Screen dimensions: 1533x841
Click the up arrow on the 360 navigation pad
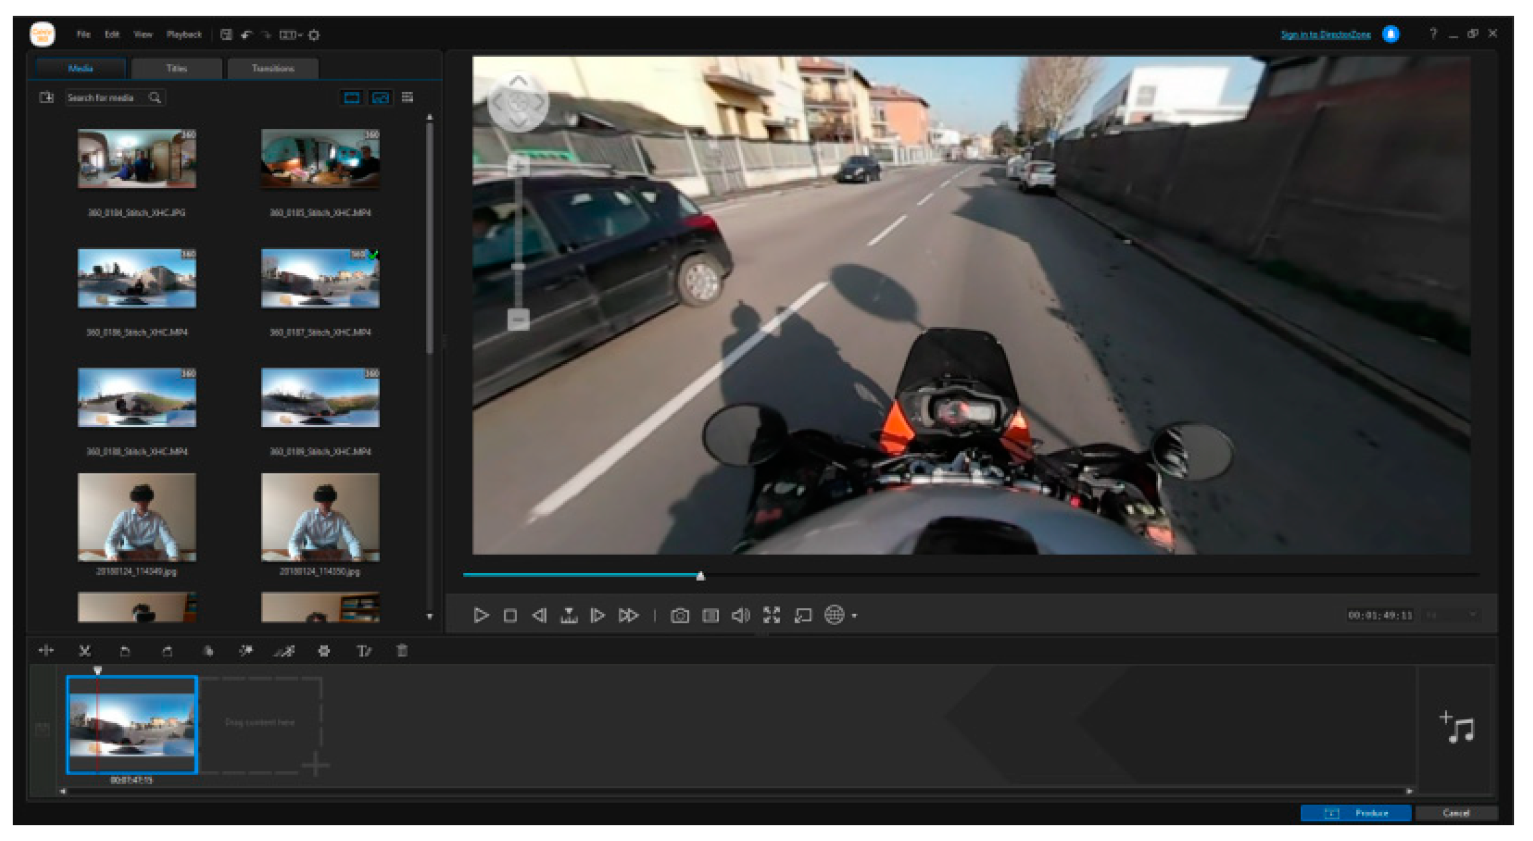[x=518, y=82]
